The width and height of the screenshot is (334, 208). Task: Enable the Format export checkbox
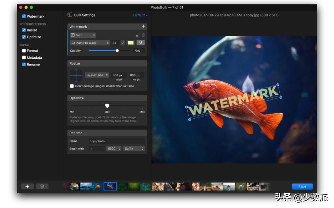[24, 51]
